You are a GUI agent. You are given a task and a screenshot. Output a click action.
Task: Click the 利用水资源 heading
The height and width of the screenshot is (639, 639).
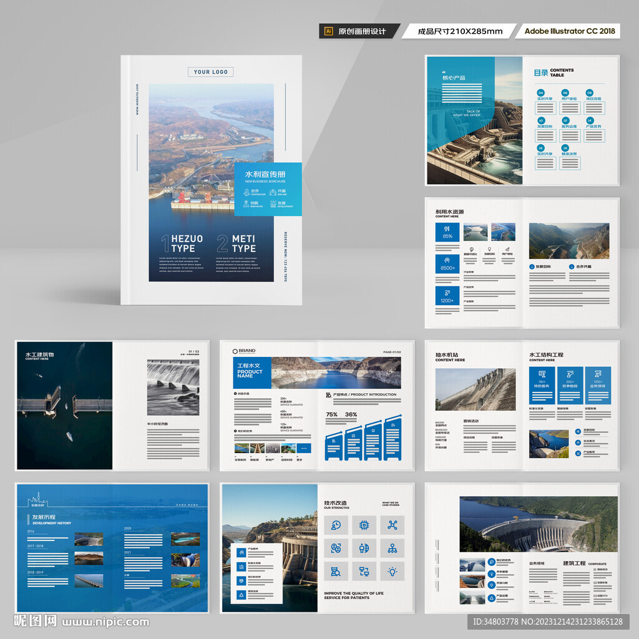(449, 212)
